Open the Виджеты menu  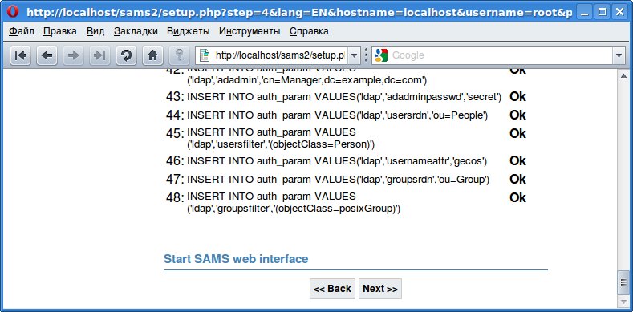pos(188,31)
